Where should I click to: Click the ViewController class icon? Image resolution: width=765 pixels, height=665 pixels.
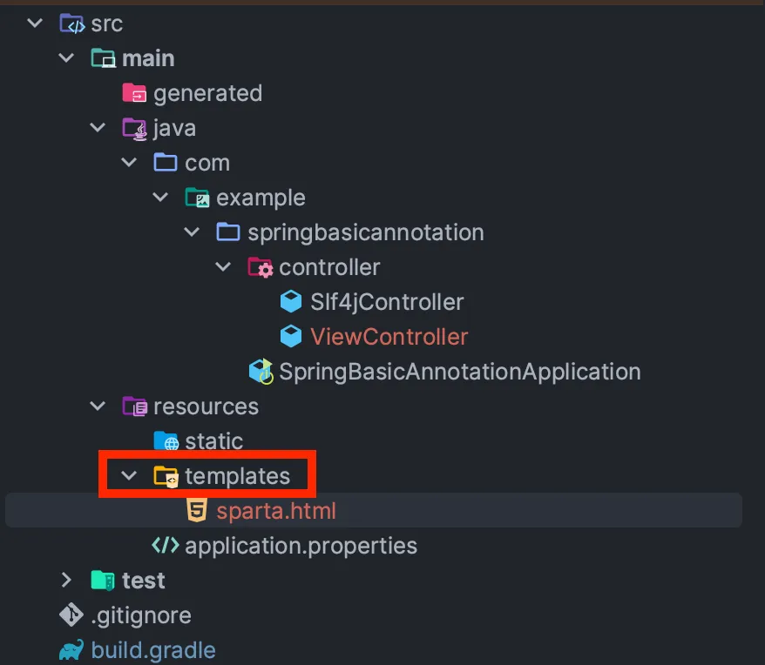[x=291, y=336]
